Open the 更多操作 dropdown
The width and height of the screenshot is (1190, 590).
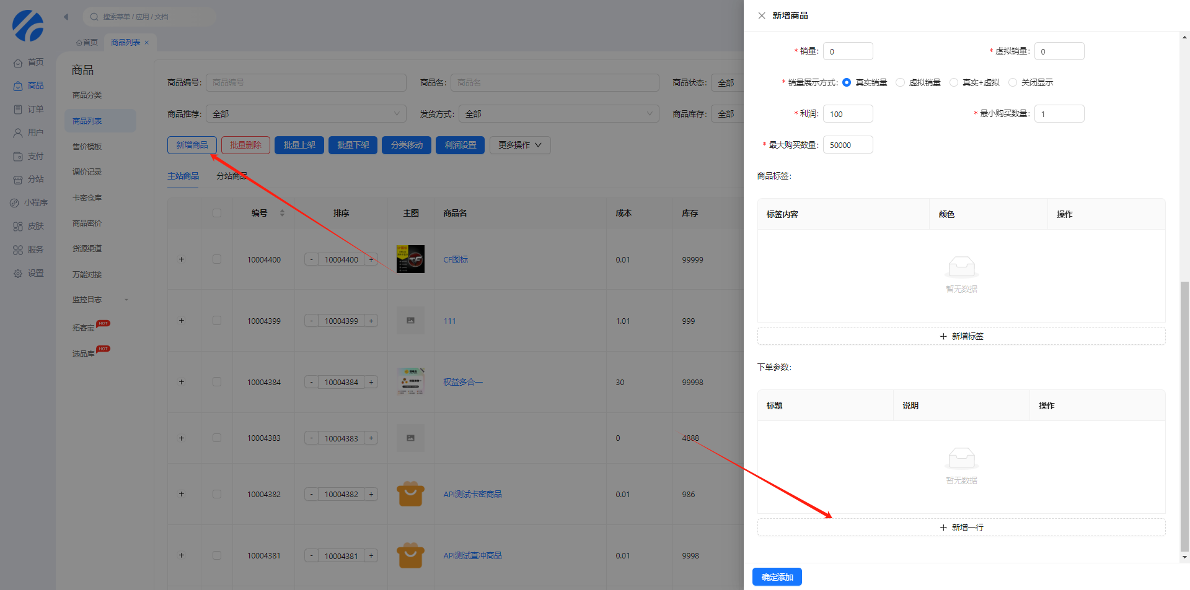pos(519,145)
